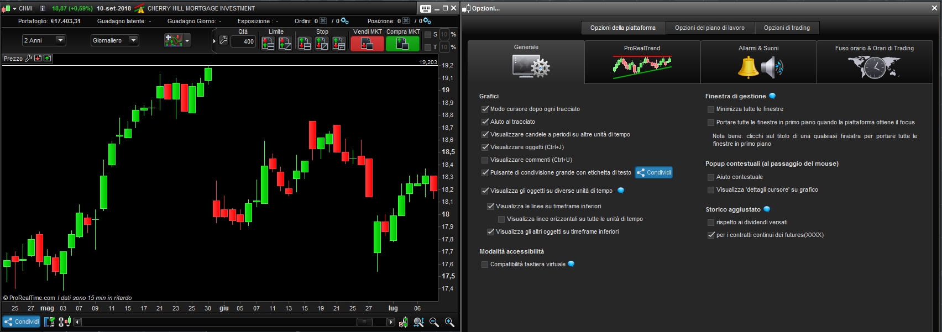The height and width of the screenshot is (332, 942).
Task: Click the second Limite order icon
Action: pyautogui.click(x=285, y=43)
